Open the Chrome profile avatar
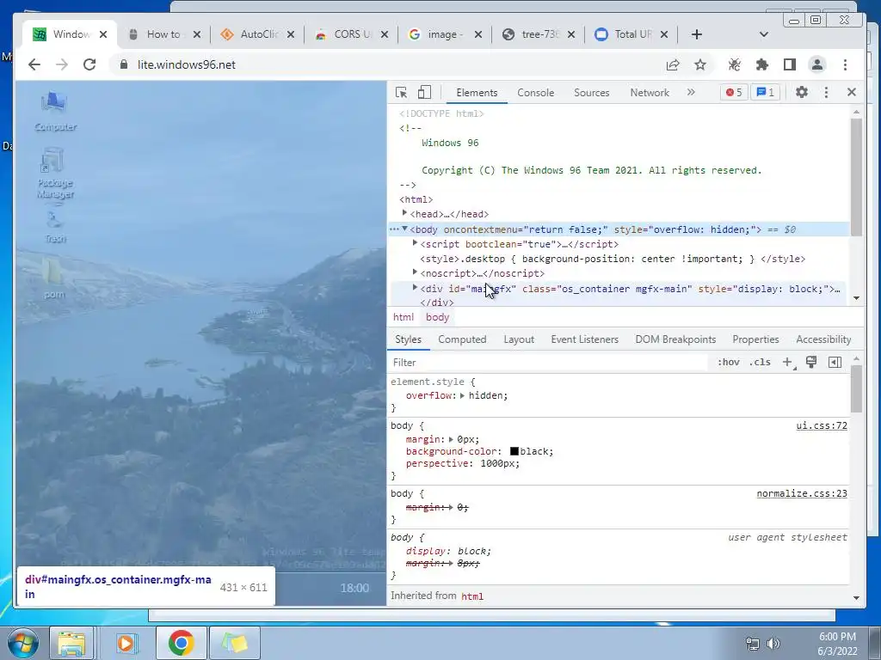This screenshot has height=660, width=881. (817, 64)
